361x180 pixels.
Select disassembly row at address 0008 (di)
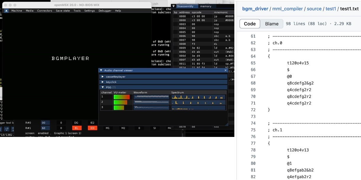(x=204, y=44)
